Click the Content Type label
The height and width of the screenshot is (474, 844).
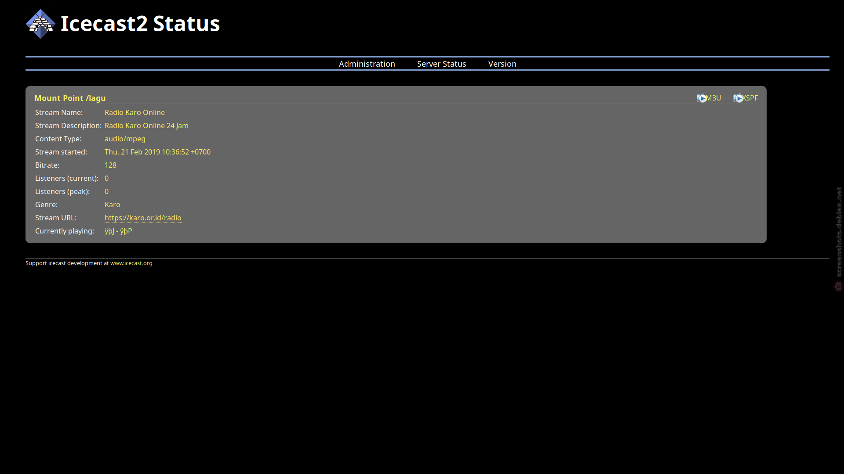click(x=58, y=139)
